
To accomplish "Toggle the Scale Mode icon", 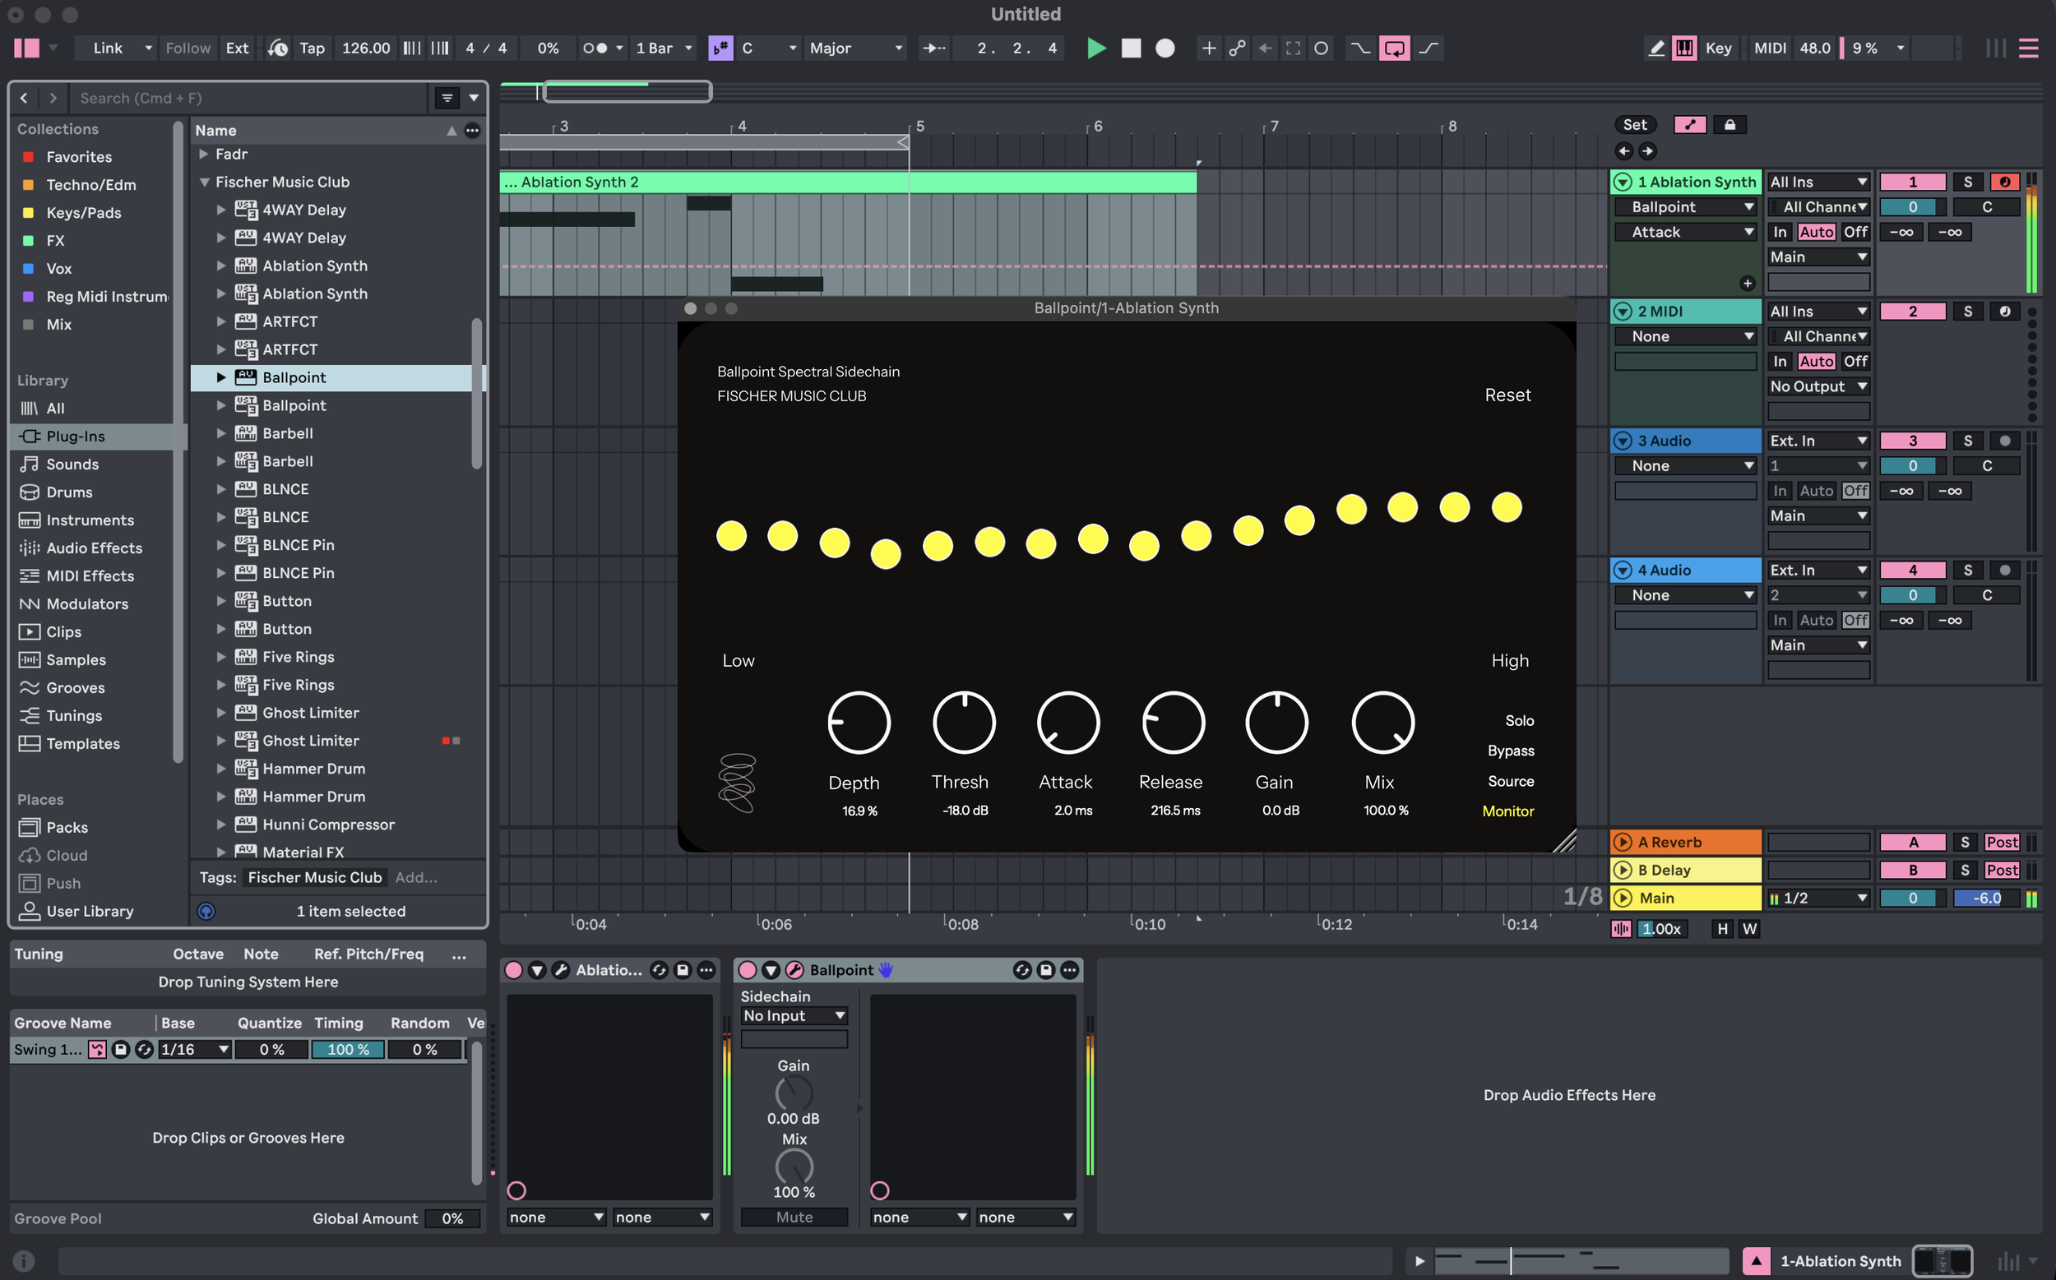I will (x=720, y=49).
